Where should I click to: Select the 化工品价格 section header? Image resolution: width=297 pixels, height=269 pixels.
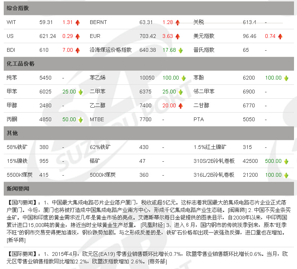pos(149,64)
